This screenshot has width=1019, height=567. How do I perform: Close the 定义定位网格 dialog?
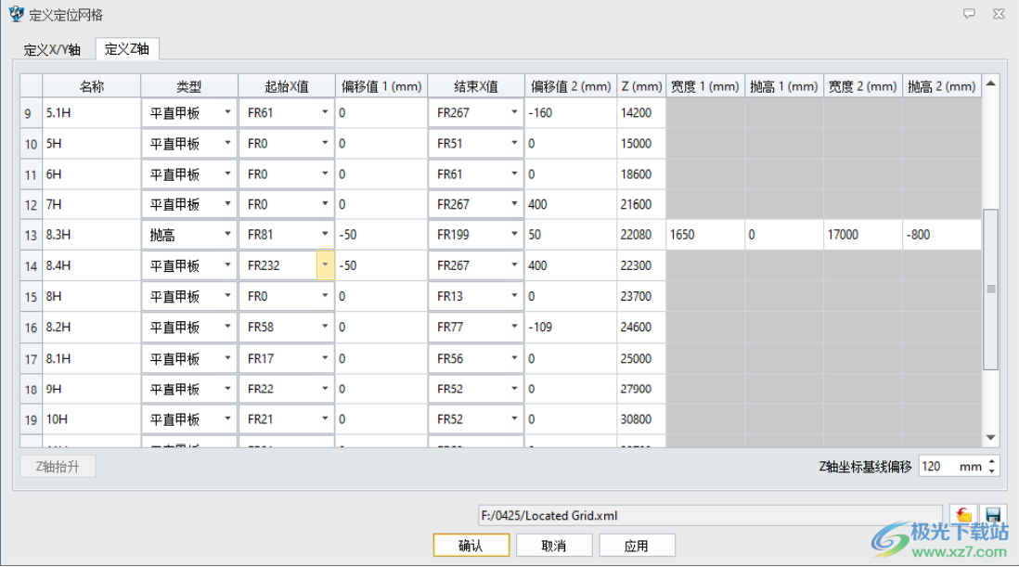click(999, 14)
